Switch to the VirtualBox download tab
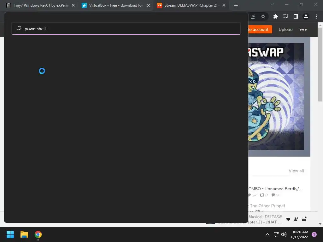The height and width of the screenshot is (242, 323). 116,5
